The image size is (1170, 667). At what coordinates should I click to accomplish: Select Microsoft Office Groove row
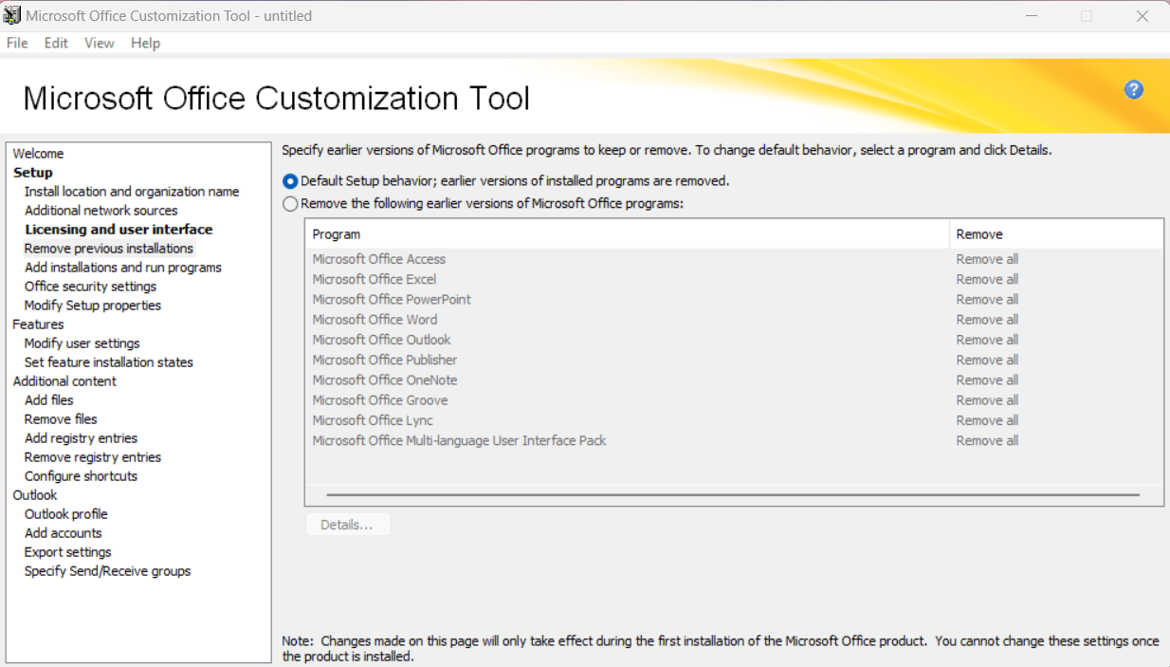(x=734, y=400)
